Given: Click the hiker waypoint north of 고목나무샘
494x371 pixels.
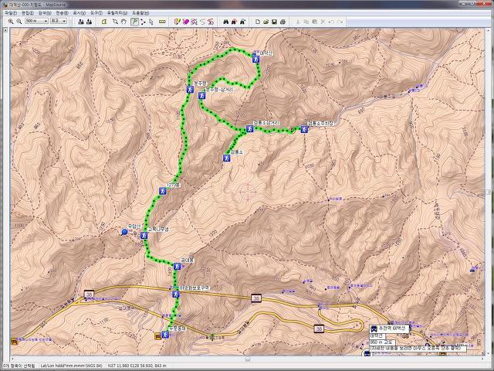Looking at the screenshot, I should click(162, 191).
